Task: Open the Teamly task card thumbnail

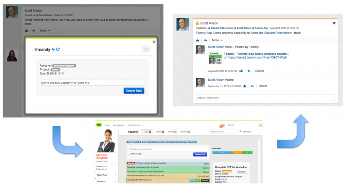Action: pos(215,58)
